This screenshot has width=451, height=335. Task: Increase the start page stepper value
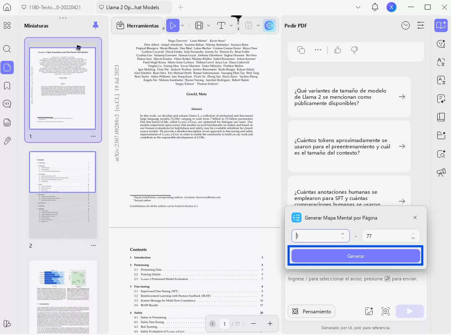click(x=343, y=234)
